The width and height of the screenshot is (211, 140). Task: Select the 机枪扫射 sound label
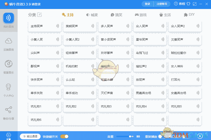click(x=72, y=66)
